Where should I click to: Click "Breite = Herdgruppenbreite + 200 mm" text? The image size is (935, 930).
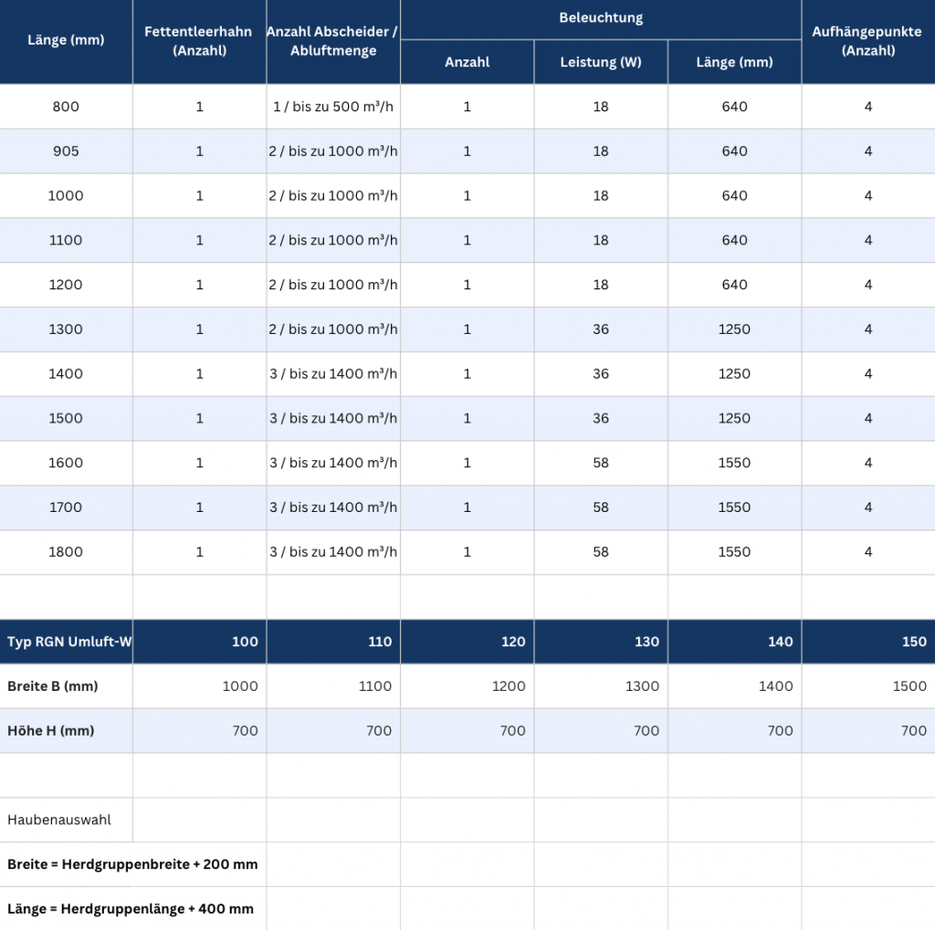(132, 864)
